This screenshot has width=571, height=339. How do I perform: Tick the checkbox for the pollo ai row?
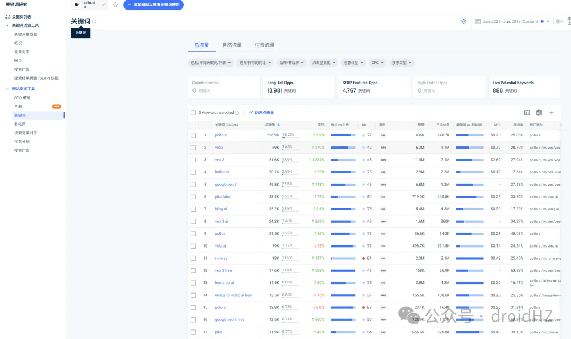point(194,135)
